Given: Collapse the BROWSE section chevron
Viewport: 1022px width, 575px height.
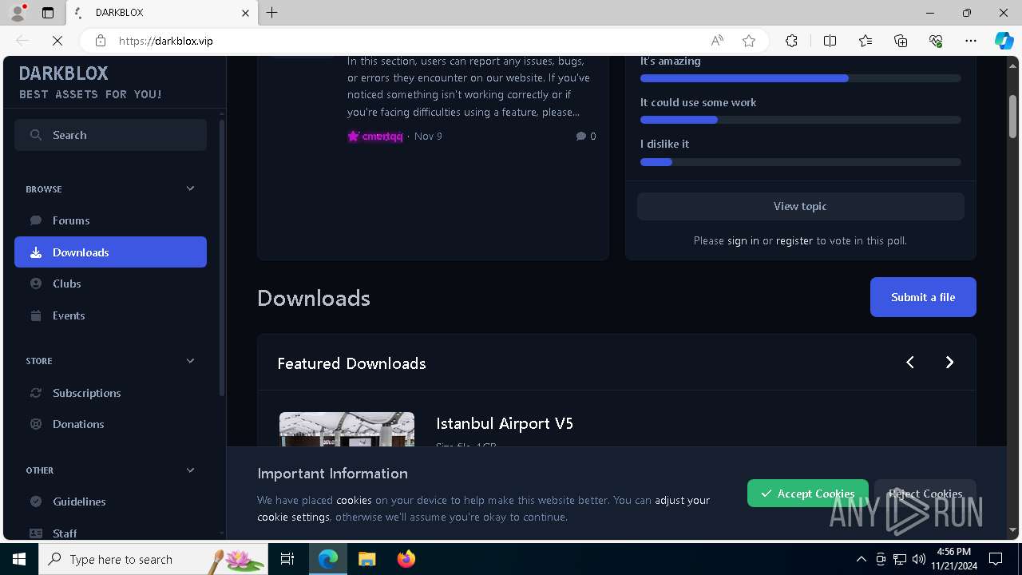Looking at the screenshot, I should pyautogui.click(x=190, y=188).
